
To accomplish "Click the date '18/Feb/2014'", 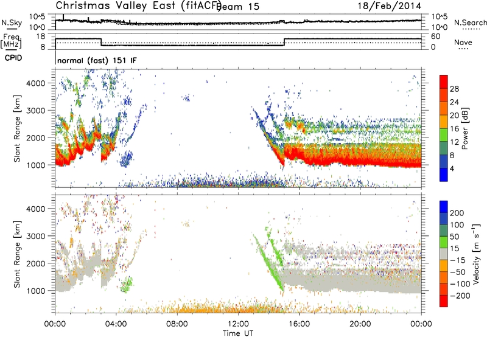I will [x=390, y=6].
